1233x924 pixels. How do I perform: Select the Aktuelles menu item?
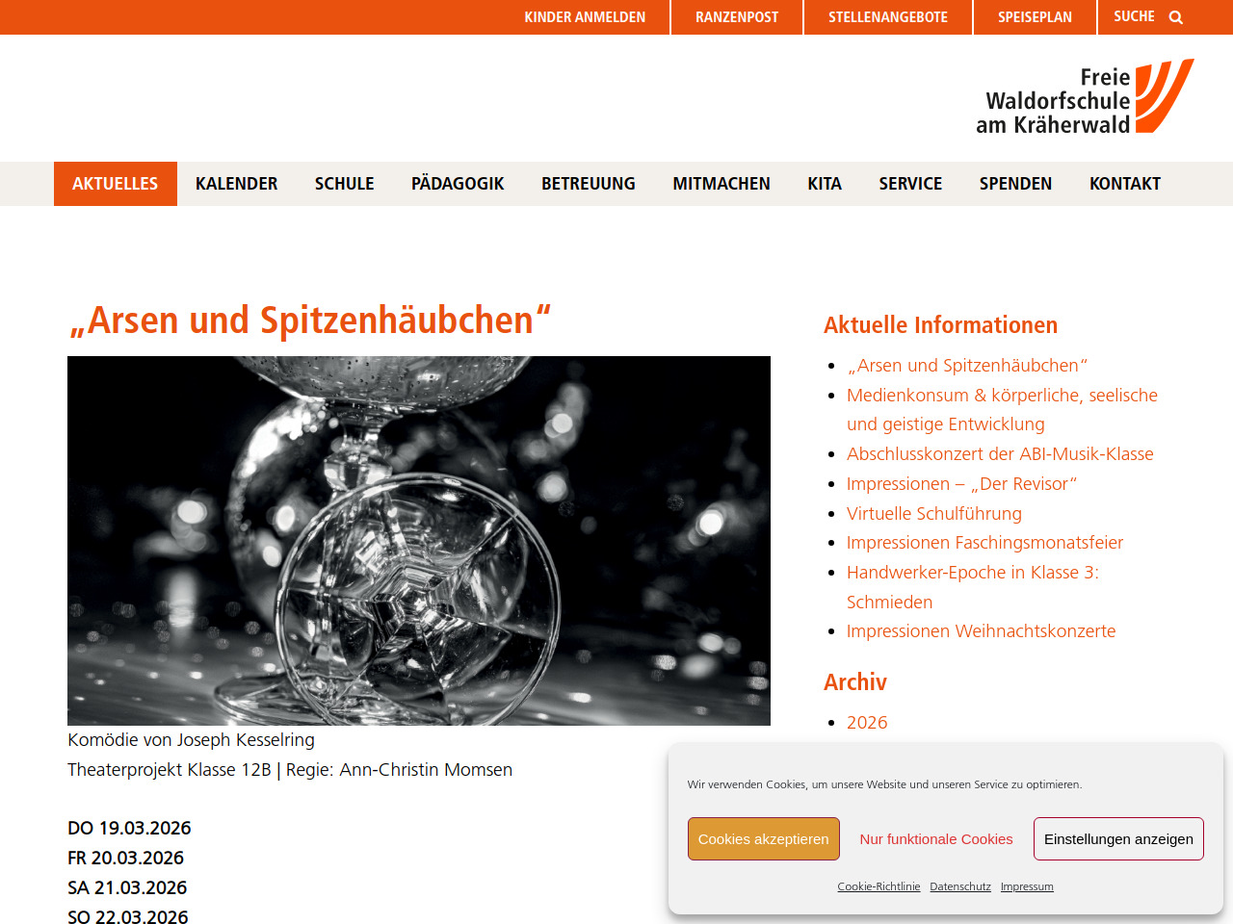pyautogui.click(x=115, y=184)
